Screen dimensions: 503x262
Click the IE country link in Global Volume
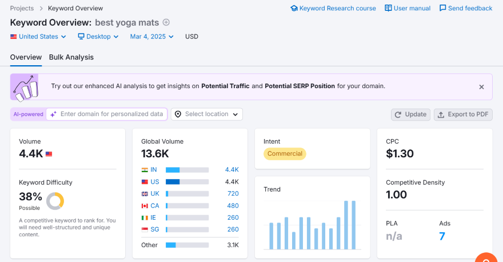click(153, 218)
